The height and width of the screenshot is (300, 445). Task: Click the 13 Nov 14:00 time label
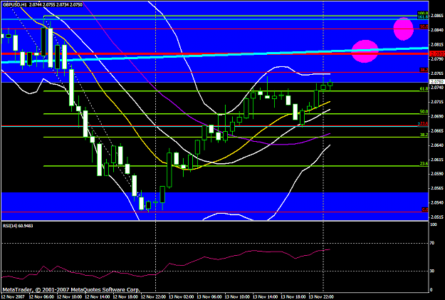click(265, 297)
